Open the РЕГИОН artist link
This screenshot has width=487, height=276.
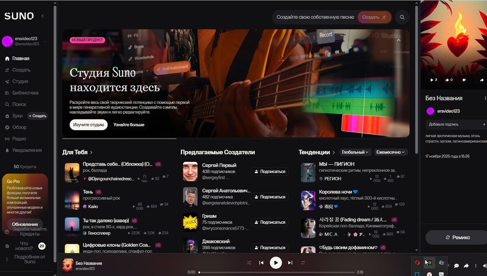pos(333,179)
